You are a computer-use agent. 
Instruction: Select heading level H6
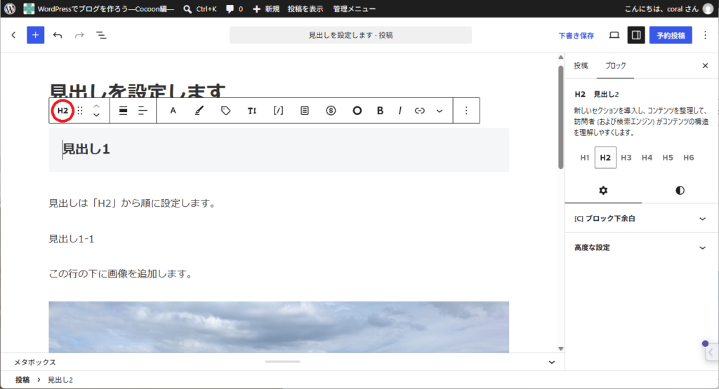tap(688, 158)
